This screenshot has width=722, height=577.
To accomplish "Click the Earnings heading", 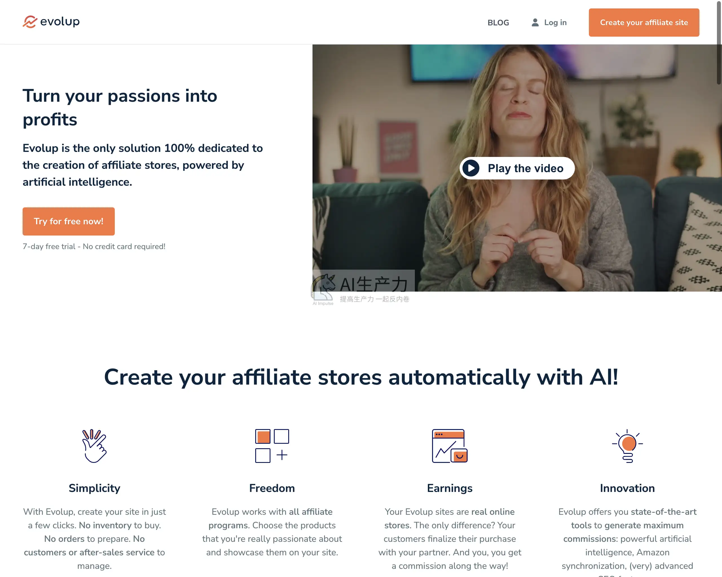I will click(x=450, y=488).
